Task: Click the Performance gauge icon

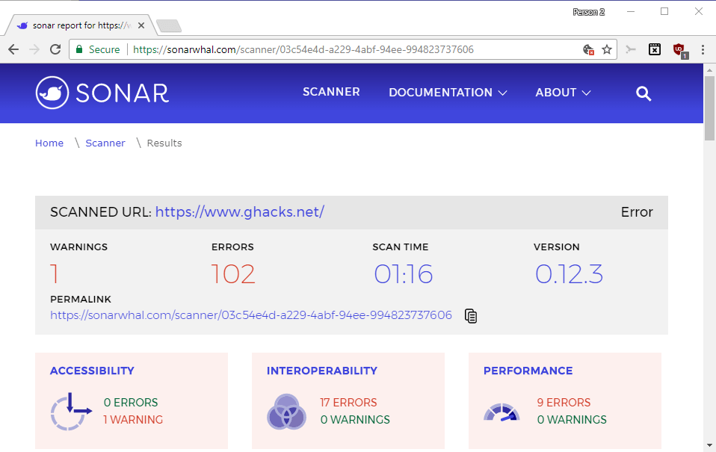Action: point(501,412)
